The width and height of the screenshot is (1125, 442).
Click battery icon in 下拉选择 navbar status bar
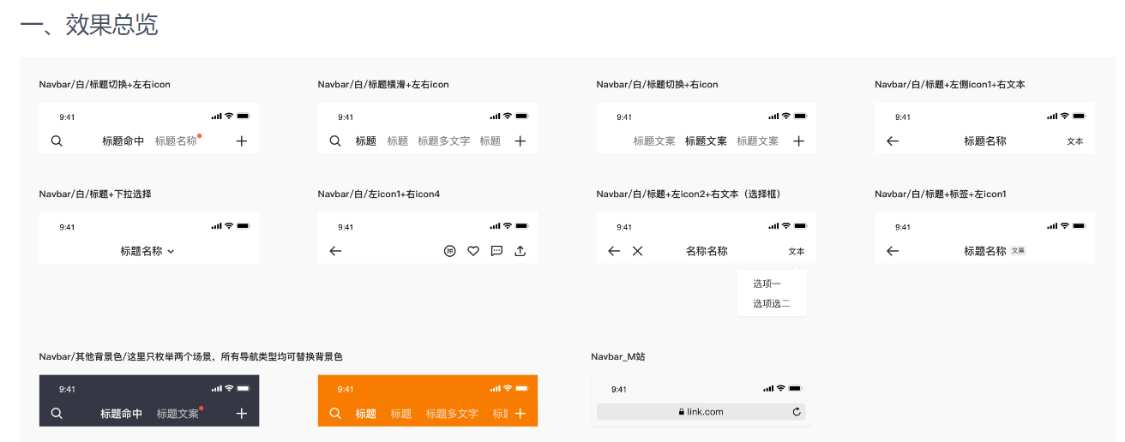pos(244,225)
